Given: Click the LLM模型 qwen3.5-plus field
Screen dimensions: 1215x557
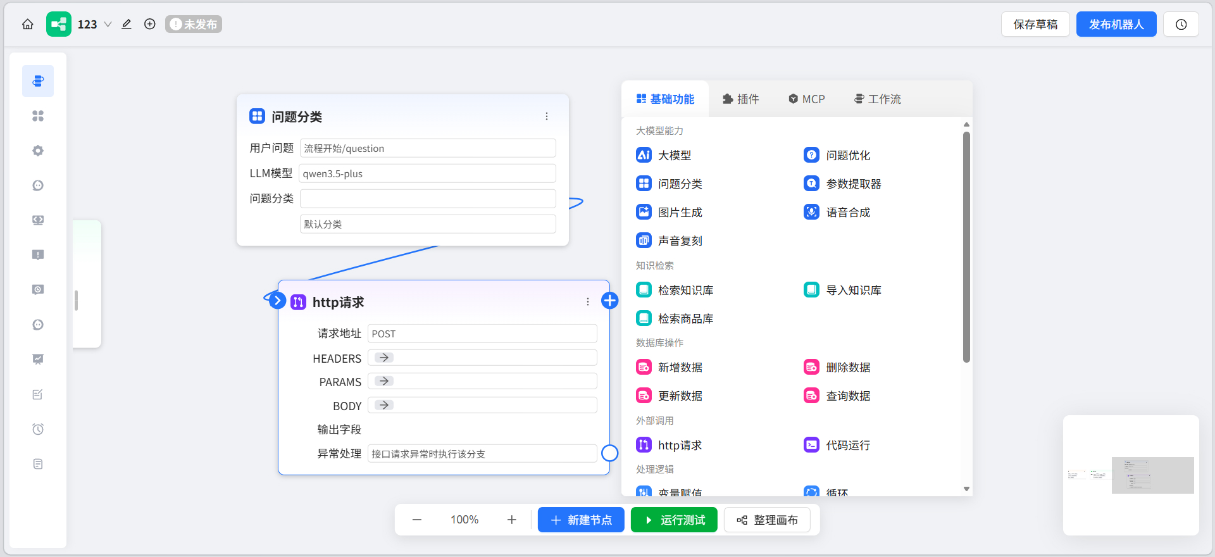Looking at the screenshot, I should coord(427,173).
